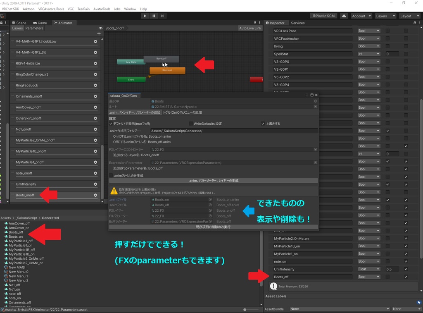Screen dimensions: 423x313
Task: Open the Bool type dropdown for Boots_off parameter
Action: click(x=368, y=276)
